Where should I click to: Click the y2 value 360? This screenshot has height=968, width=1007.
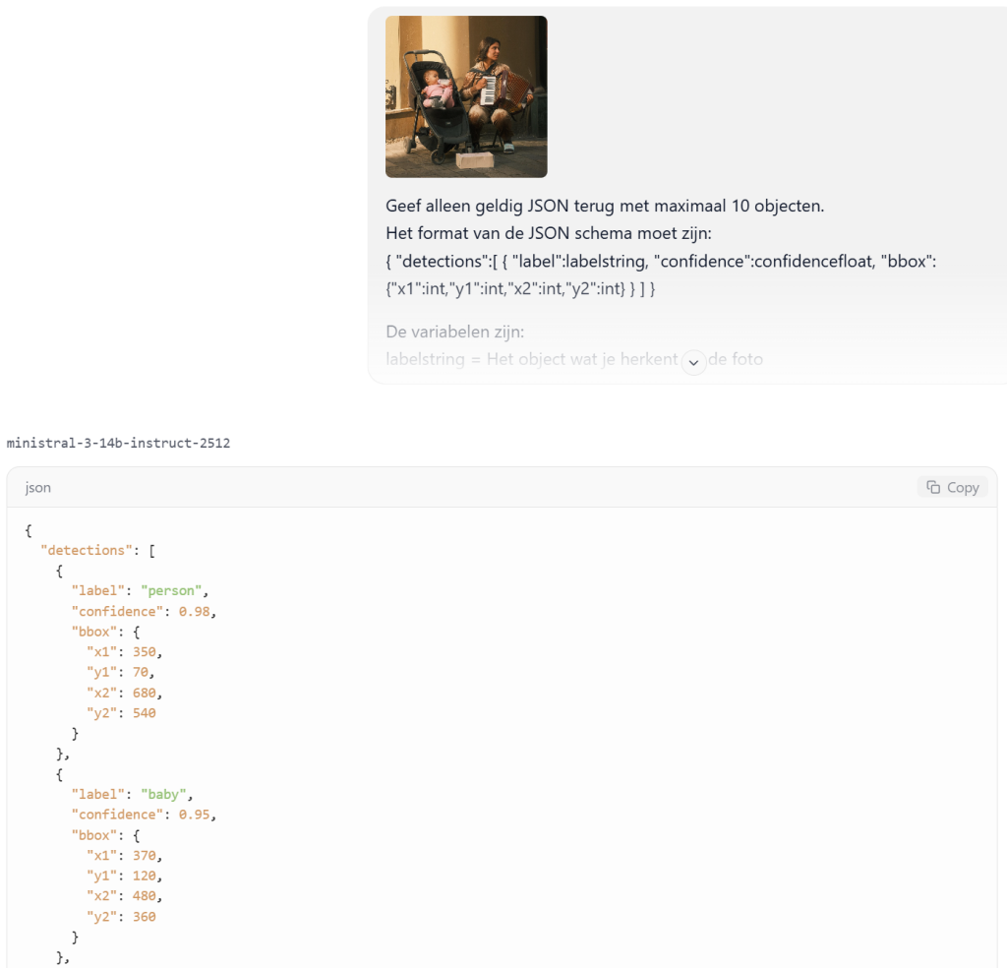[144, 916]
